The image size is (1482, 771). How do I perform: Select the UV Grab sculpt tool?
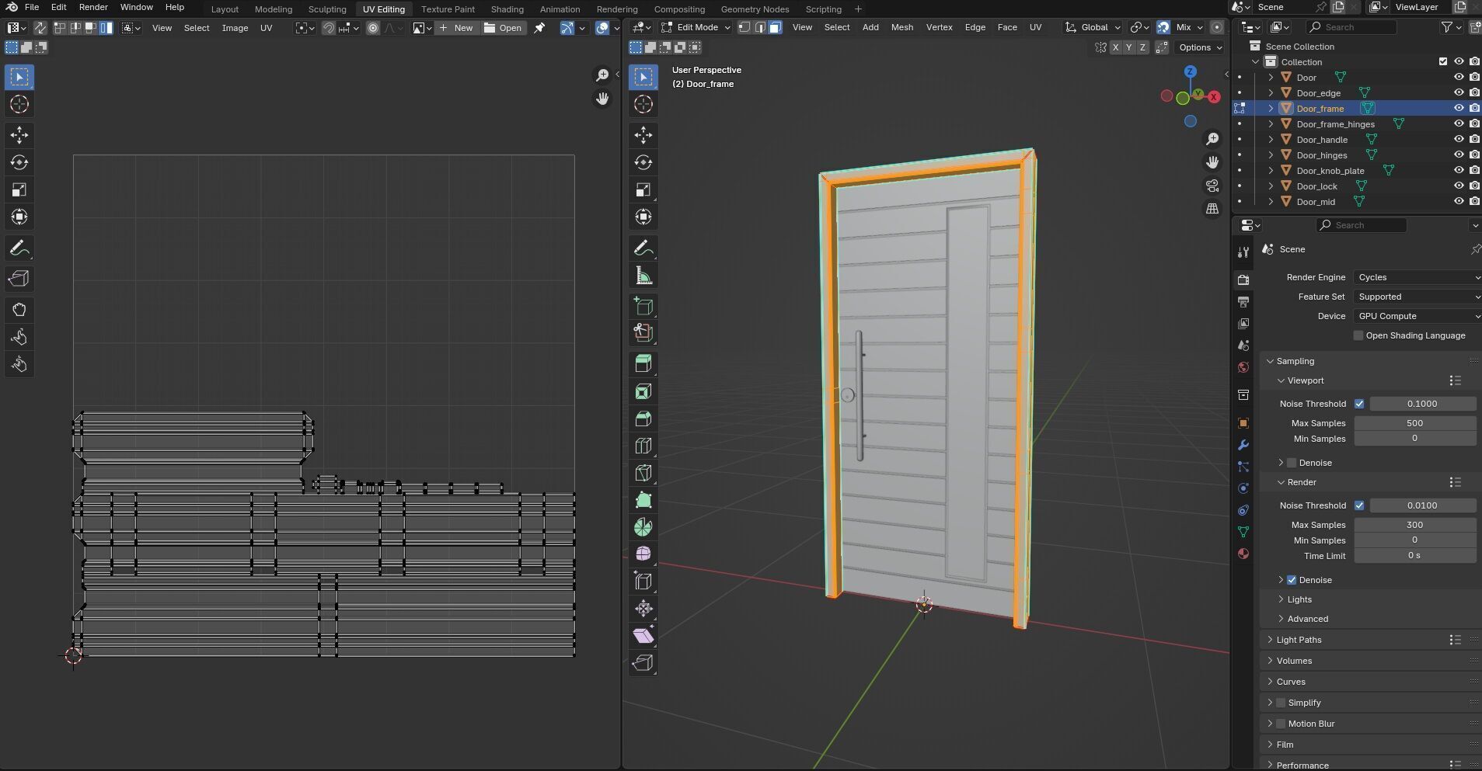tap(19, 310)
